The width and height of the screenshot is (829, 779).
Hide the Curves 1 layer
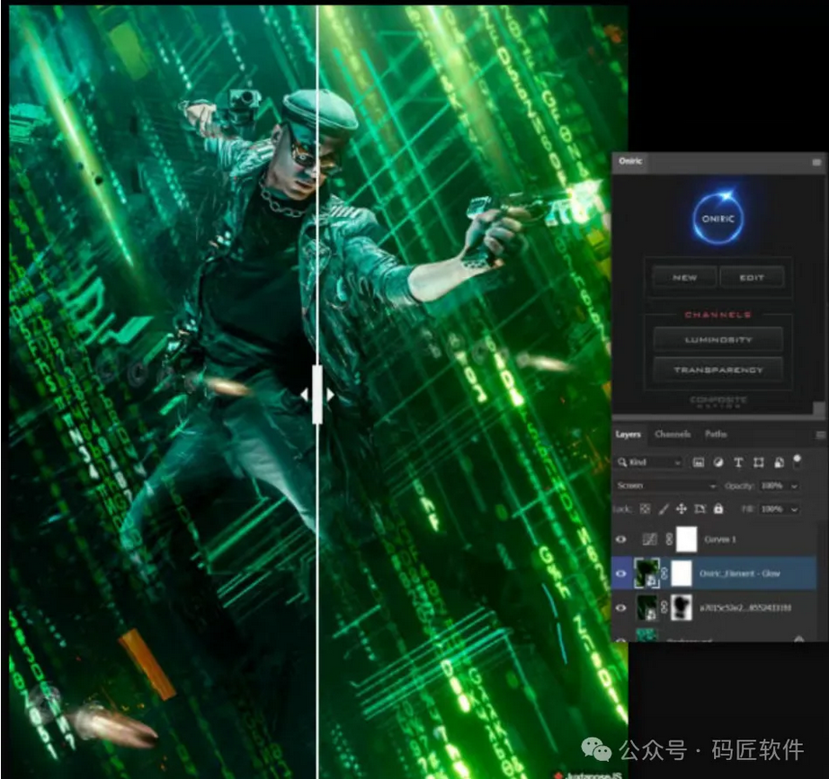coord(621,540)
